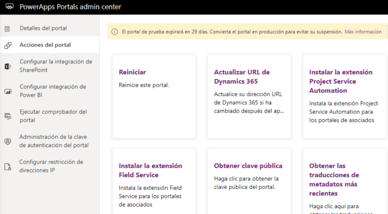Click the PowerApps Portals admin center title

(71, 7)
